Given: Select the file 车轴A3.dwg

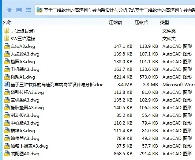Looking at the screenshot, I should coord(23,46).
